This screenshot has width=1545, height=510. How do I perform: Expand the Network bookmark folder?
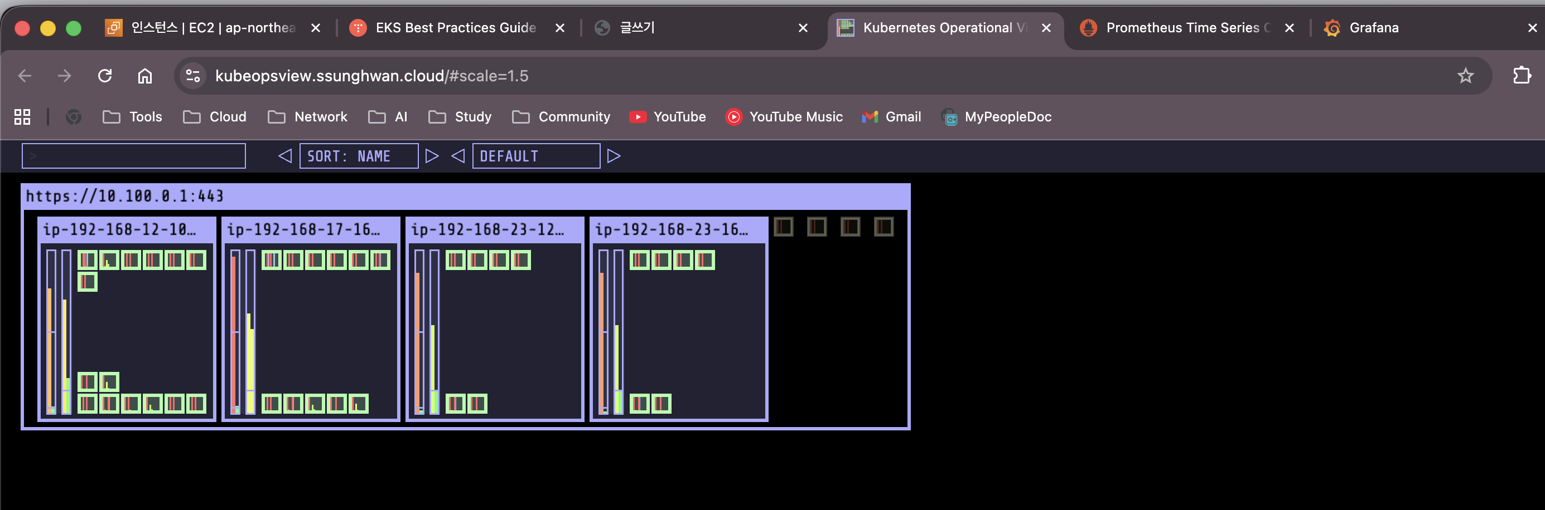(x=307, y=117)
